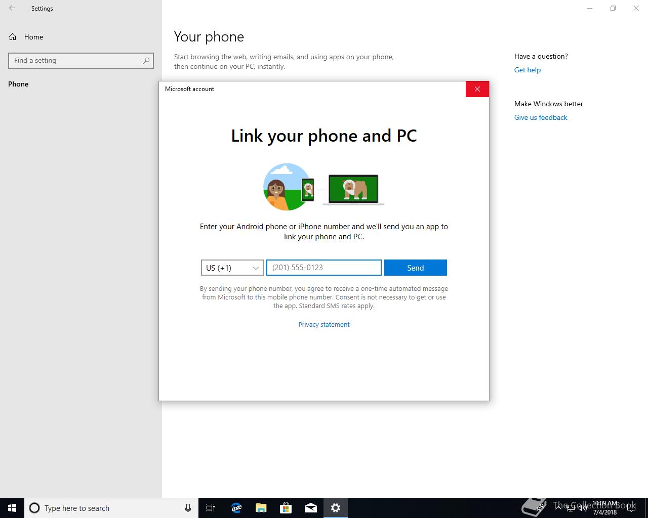Open the Get help link
Screen dimensions: 648x518
[x=527, y=70]
